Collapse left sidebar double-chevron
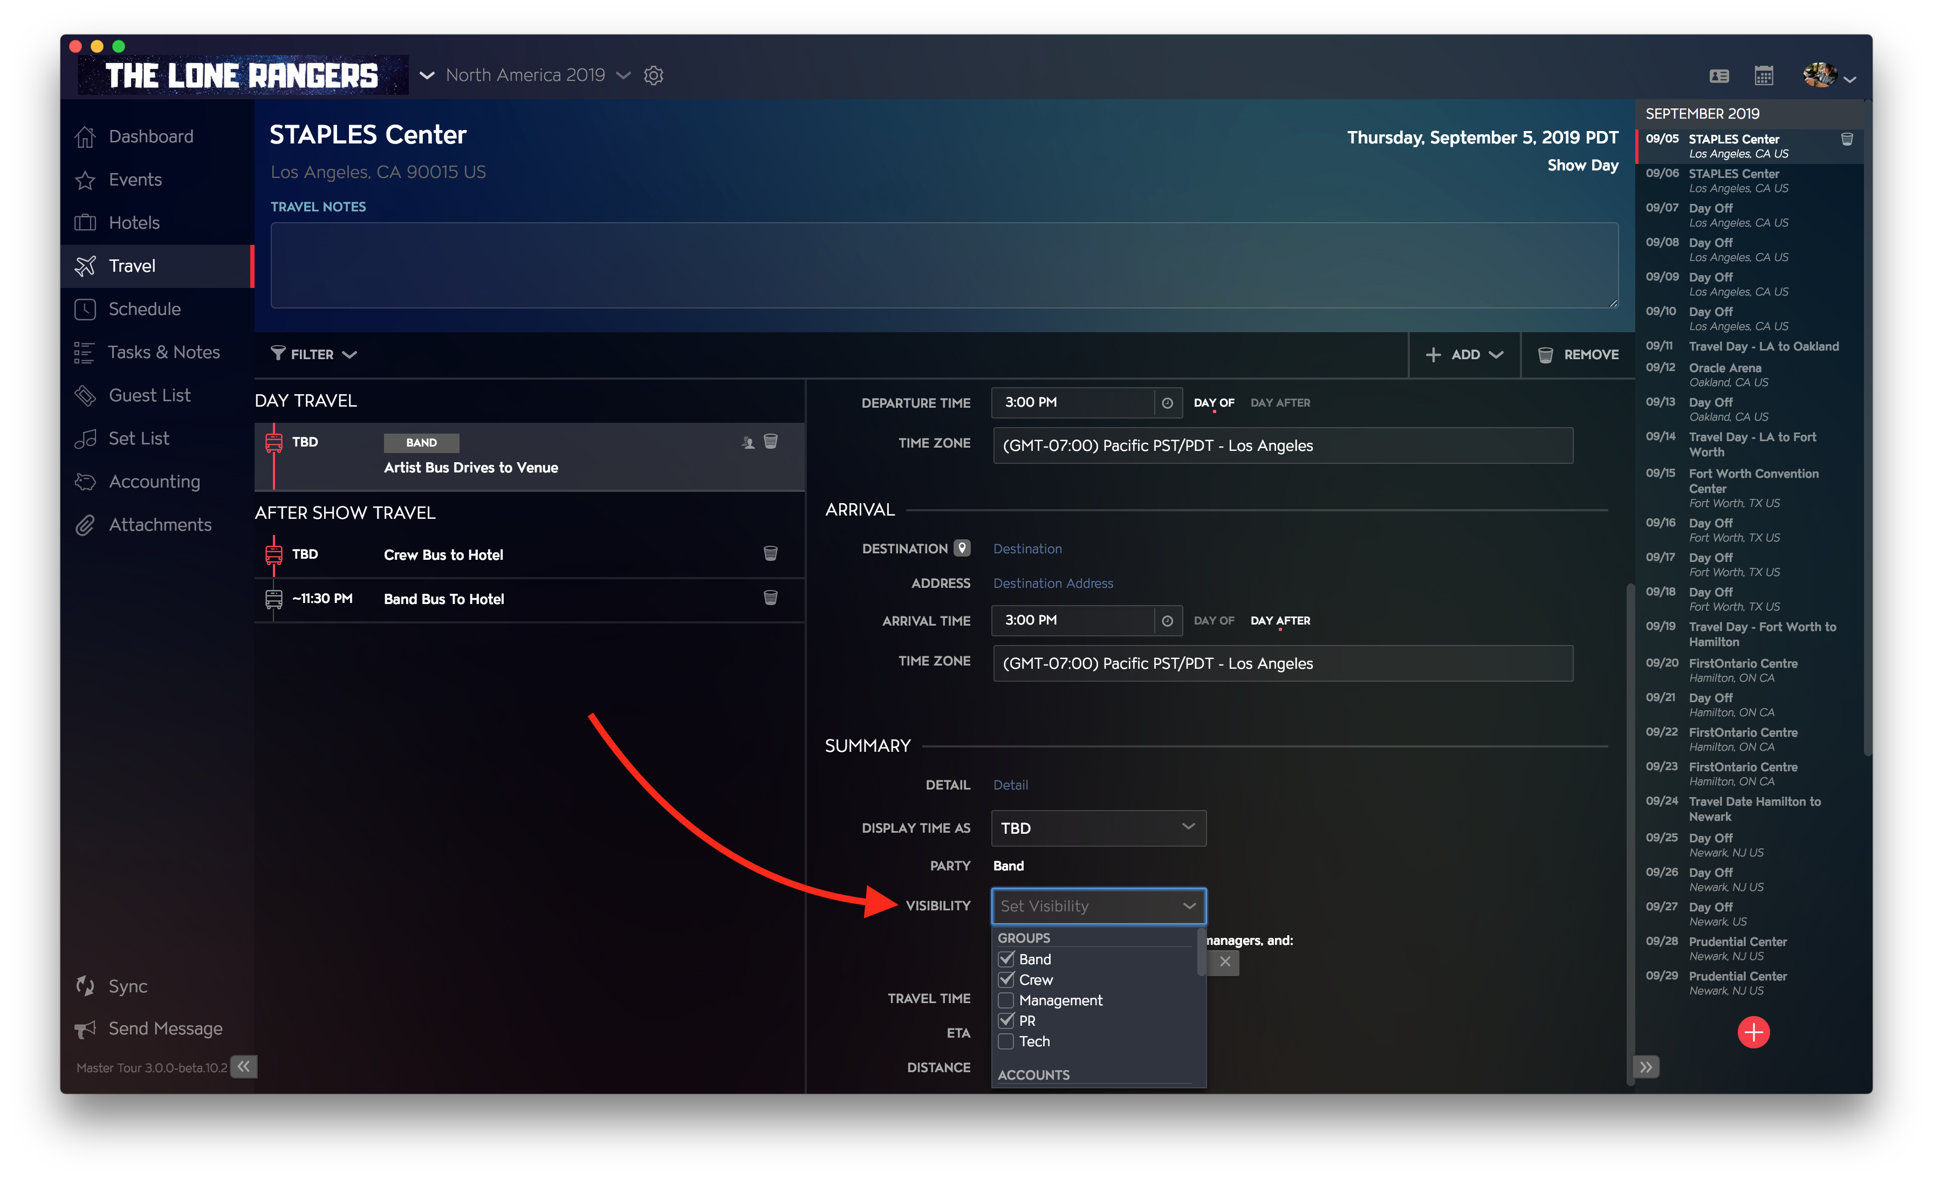Screen dimensions: 1933x1180 [x=244, y=1066]
